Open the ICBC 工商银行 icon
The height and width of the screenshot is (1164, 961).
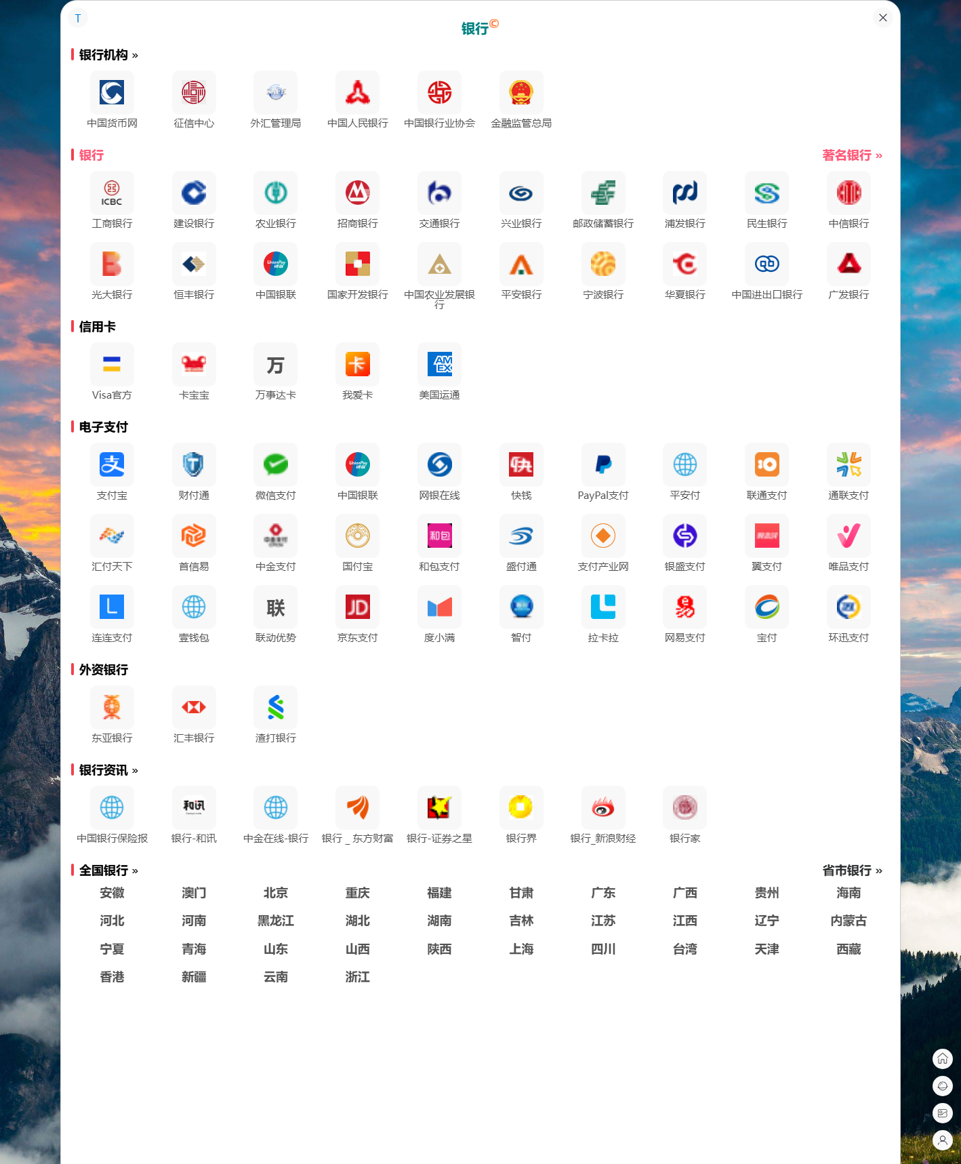click(x=112, y=193)
